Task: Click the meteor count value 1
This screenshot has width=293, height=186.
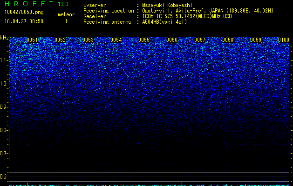Action: coord(66,21)
